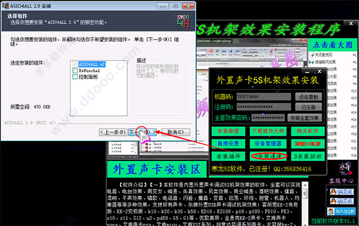359x226 pixels.
Task: Click inside the 注册码 registration field
Action: pos(264,107)
